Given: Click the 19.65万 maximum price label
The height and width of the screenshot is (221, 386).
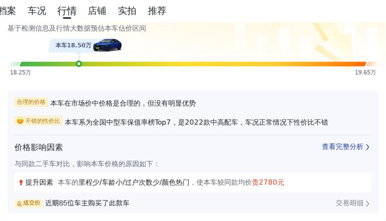Looking at the screenshot, I should (365, 72).
